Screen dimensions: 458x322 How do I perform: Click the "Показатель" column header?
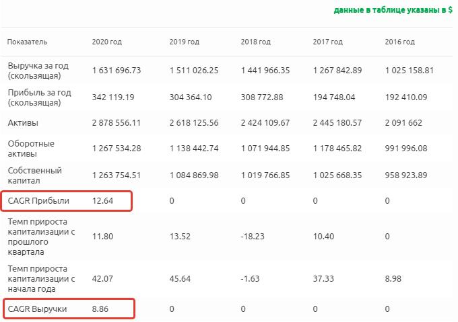[x=28, y=42]
